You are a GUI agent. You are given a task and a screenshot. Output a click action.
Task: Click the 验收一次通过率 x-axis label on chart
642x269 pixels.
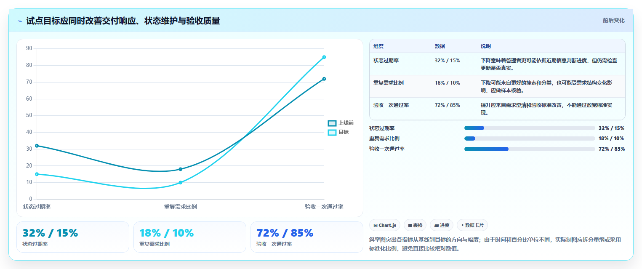[324, 207]
